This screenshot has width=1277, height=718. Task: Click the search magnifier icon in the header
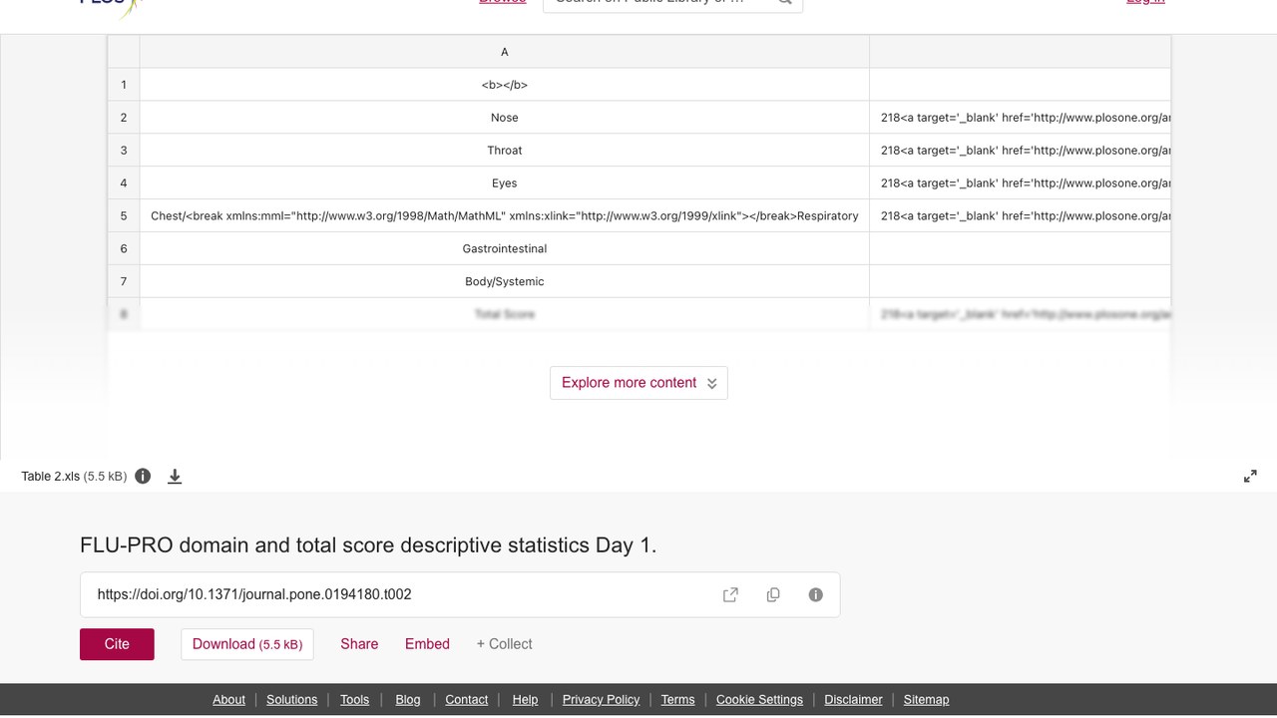point(785,2)
